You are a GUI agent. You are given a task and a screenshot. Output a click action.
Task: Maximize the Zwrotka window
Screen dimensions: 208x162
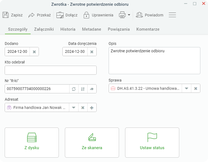[195, 4]
